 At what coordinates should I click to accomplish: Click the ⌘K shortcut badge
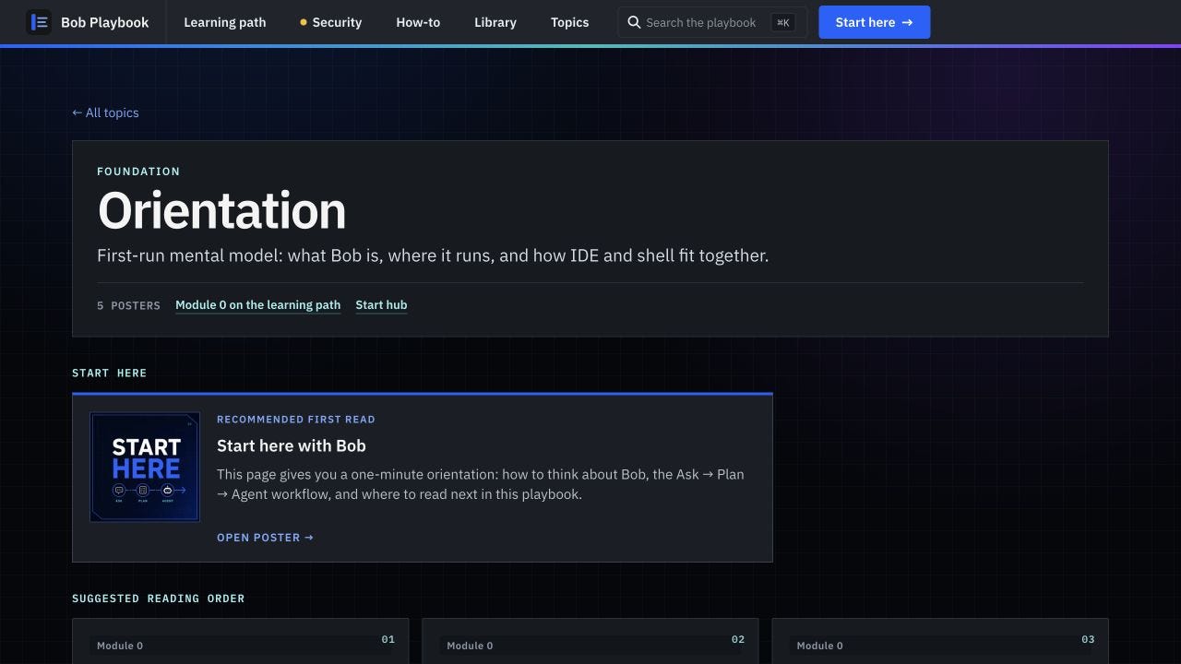pyautogui.click(x=782, y=22)
